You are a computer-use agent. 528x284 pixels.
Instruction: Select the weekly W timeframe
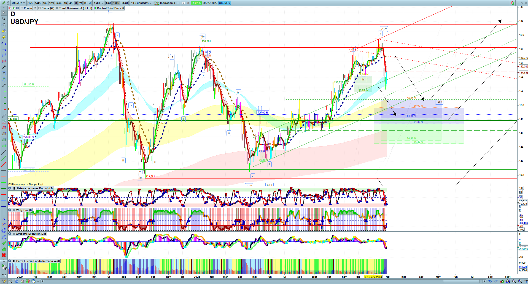point(80,3)
